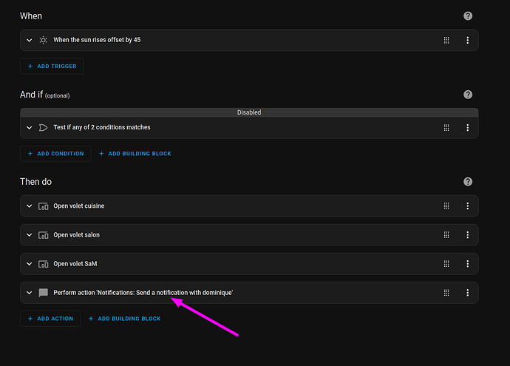Expand the sun rises trigger row

pyautogui.click(x=30, y=40)
